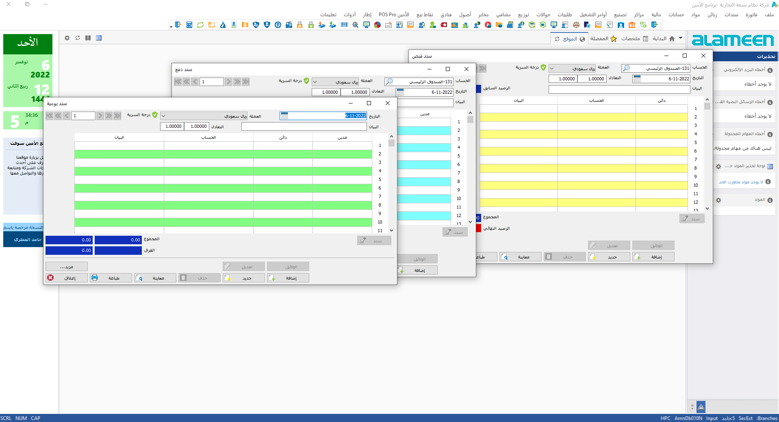Open the أدوات menu
This screenshot has width=779, height=422.
[x=349, y=15]
